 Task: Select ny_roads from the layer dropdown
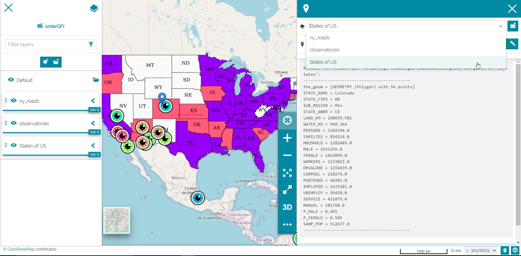320,38
